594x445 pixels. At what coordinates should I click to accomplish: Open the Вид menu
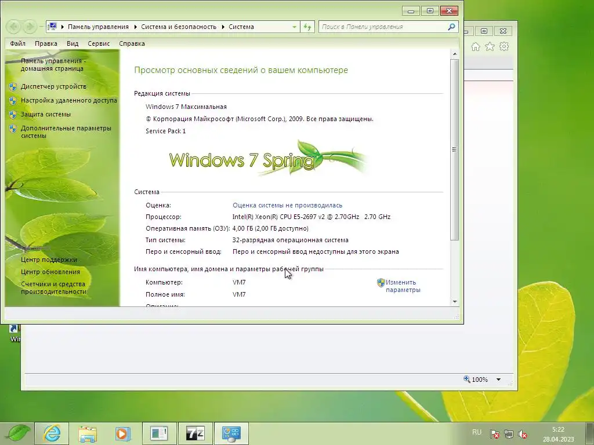pyautogui.click(x=73, y=43)
